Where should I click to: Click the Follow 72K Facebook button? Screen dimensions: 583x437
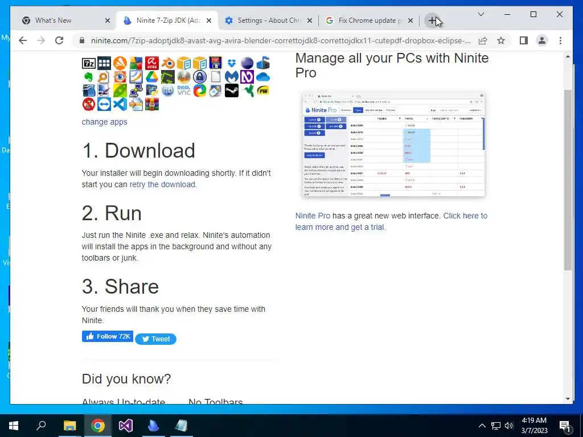[108, 336]
